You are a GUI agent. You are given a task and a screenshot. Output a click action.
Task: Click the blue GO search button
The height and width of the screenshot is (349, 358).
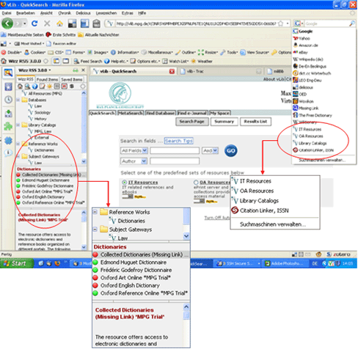(230, 150)
